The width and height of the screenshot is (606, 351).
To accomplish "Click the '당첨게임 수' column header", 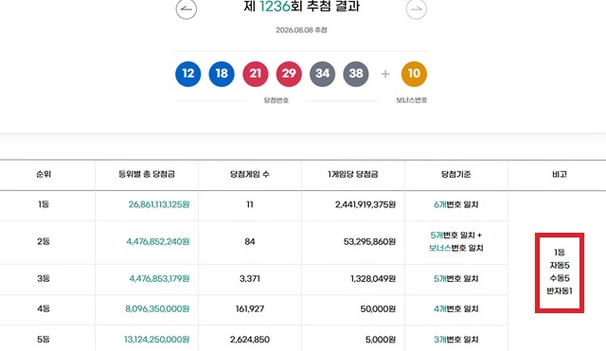I will pos(250,174).
